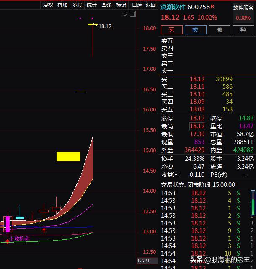Image resolution: width=256 pixels, height=269 pixels.
Task: Select the 统计 toolbar item
Action: [x=92, y=5]
